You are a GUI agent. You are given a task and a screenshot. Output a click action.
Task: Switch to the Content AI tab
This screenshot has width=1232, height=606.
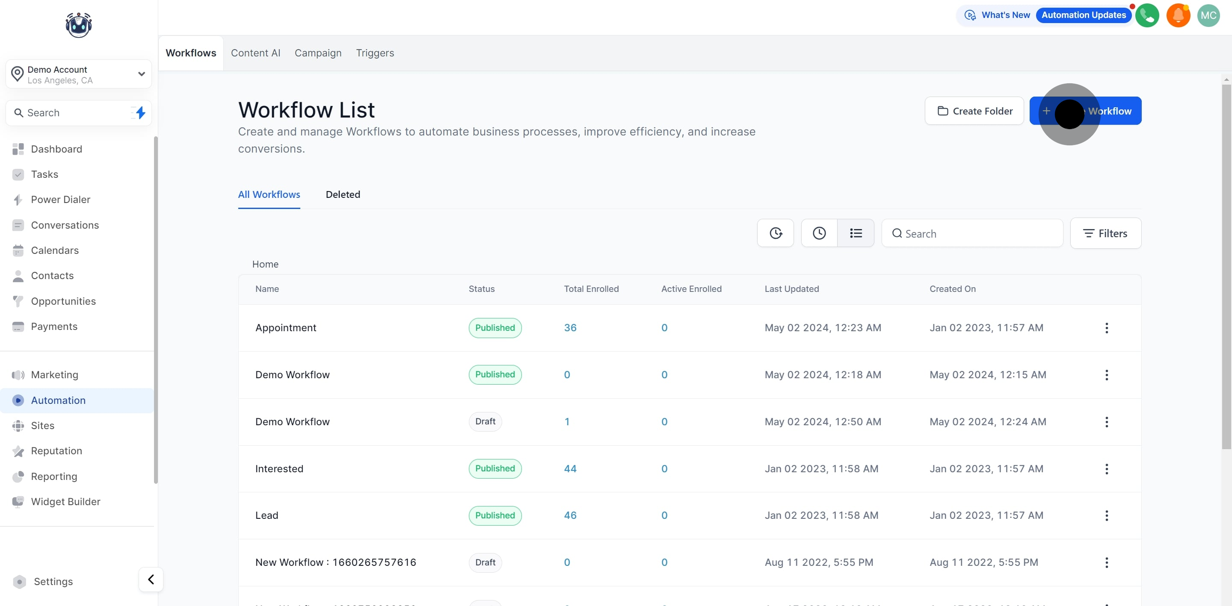tap(255, 53)
